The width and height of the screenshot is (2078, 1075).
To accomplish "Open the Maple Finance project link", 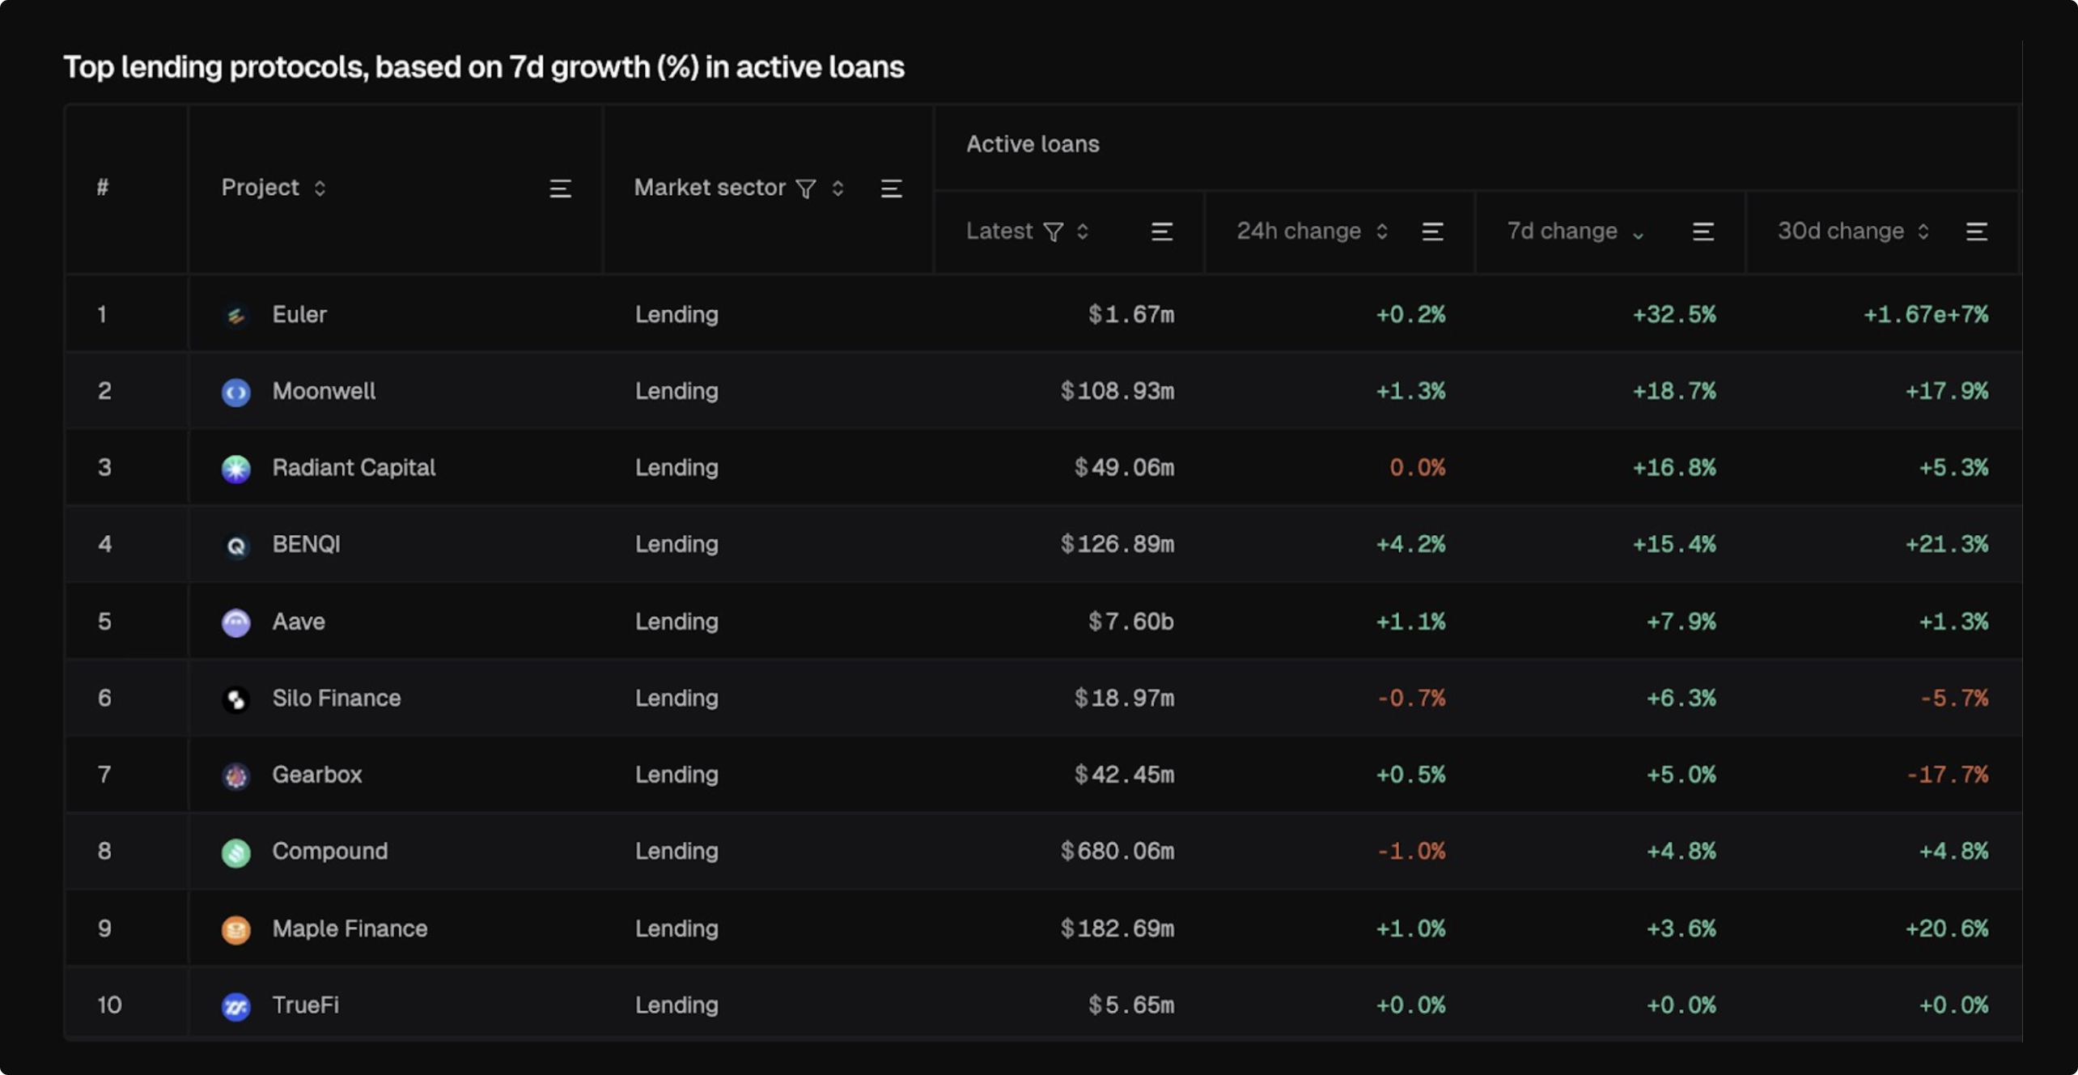I will [349, 928].
